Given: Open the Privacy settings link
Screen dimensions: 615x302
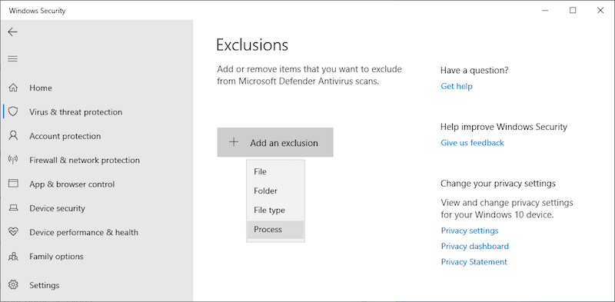Looking at the screenshot, I should (x=470, y=231).
